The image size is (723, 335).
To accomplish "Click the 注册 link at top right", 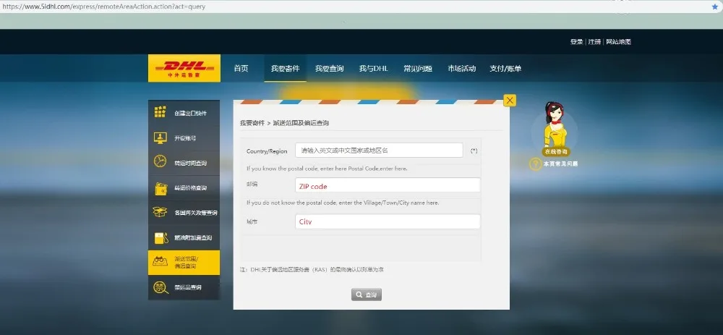I will (594, 41).
